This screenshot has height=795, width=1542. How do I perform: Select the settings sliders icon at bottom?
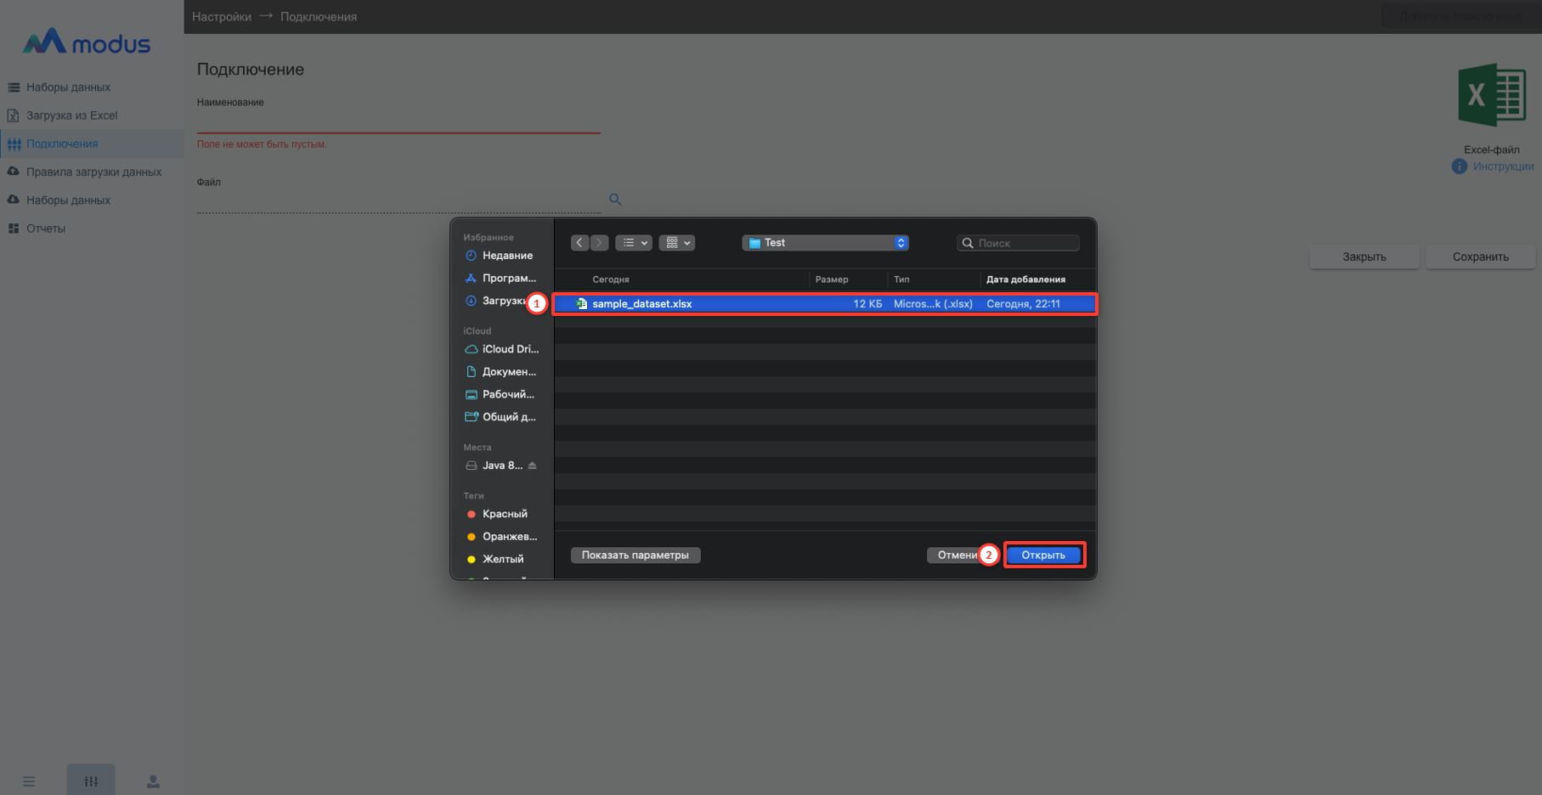coord(91,781)
